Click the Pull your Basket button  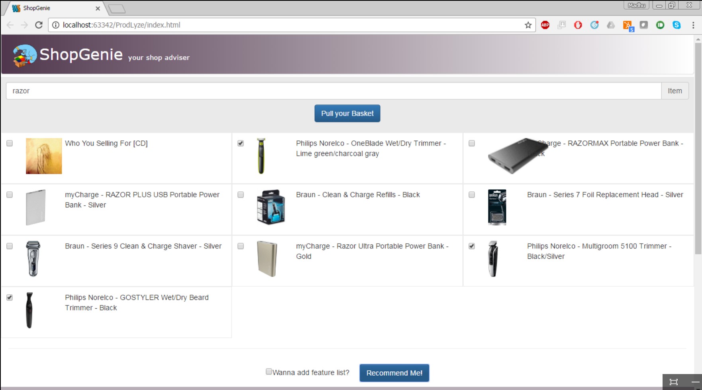pos(347,113)
